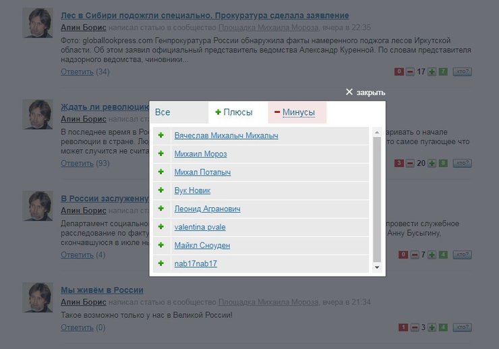Click green plus count 4 on post rated 7
Image resolution: width=499 pixels, height=349 pixels.
443,254
